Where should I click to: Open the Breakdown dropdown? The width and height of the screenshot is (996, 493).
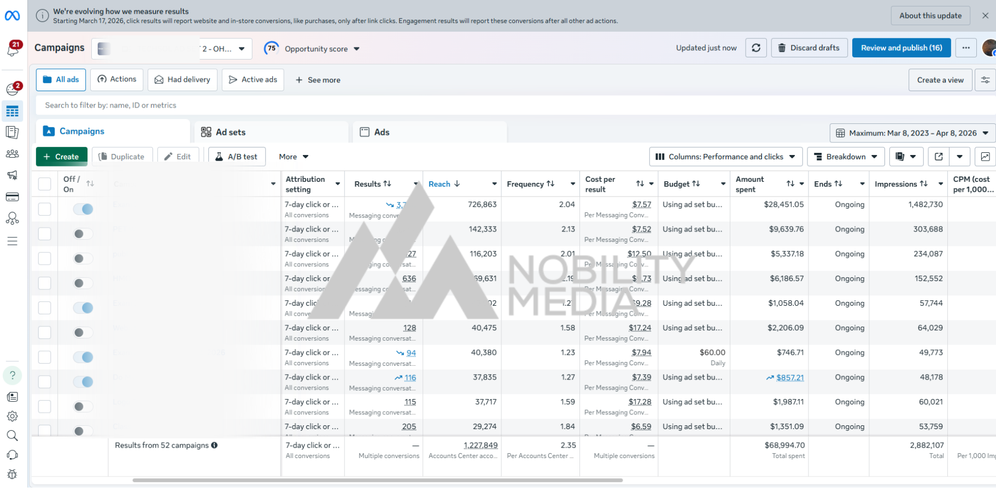846,157
